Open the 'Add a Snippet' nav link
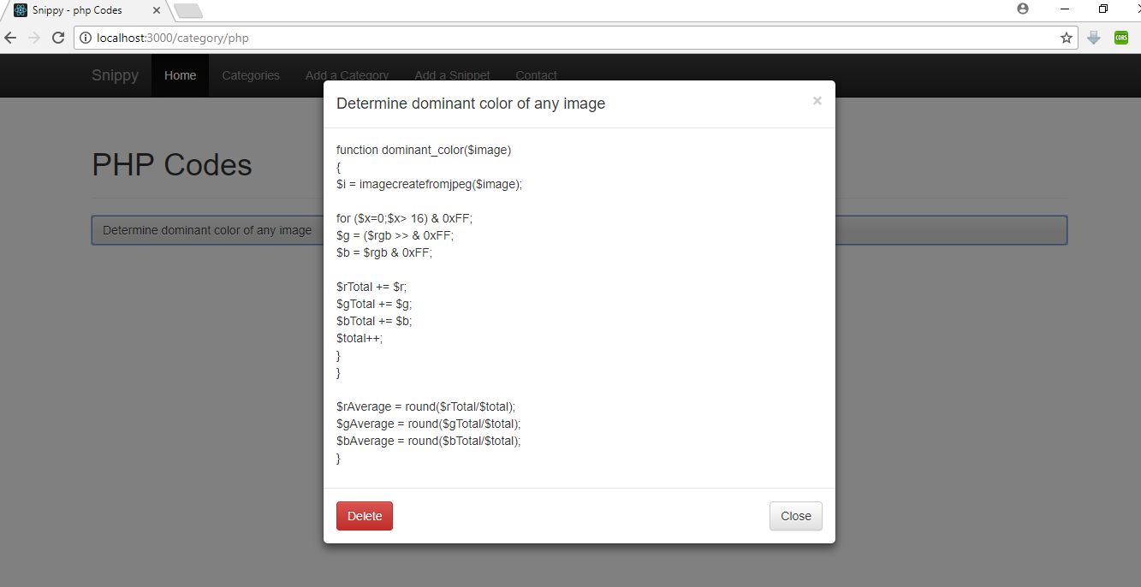Screen dimensions: 1141x587 (x=452, y=75)
